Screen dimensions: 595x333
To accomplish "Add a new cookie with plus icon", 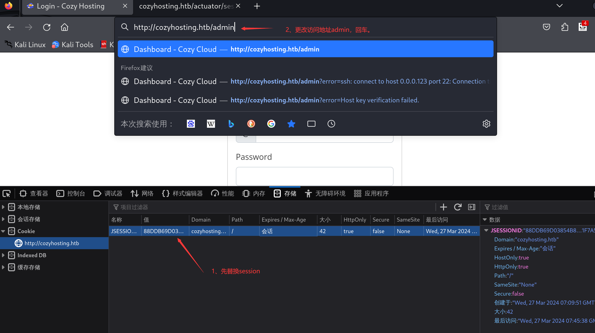I will 444,207.
